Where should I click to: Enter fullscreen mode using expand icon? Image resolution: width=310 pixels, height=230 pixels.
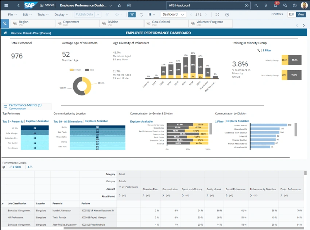[x=217, y=15]
